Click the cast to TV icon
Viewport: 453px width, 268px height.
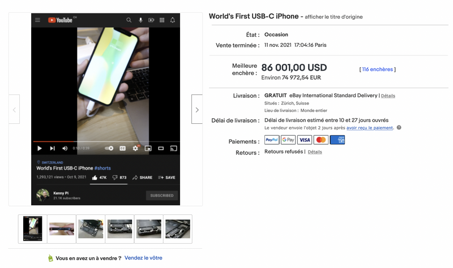click(174, 148)
